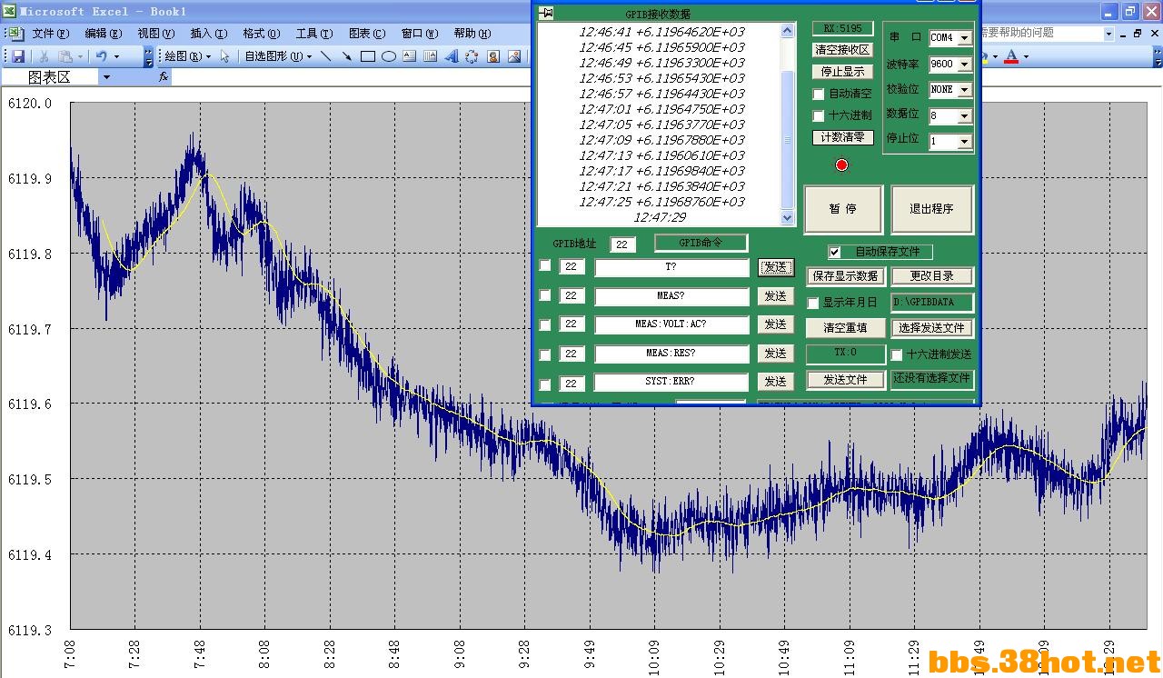The height and width of the screenshot is (678, 1163).
Task: Open the 图表 Chart menu
Action: coord(367,34)
